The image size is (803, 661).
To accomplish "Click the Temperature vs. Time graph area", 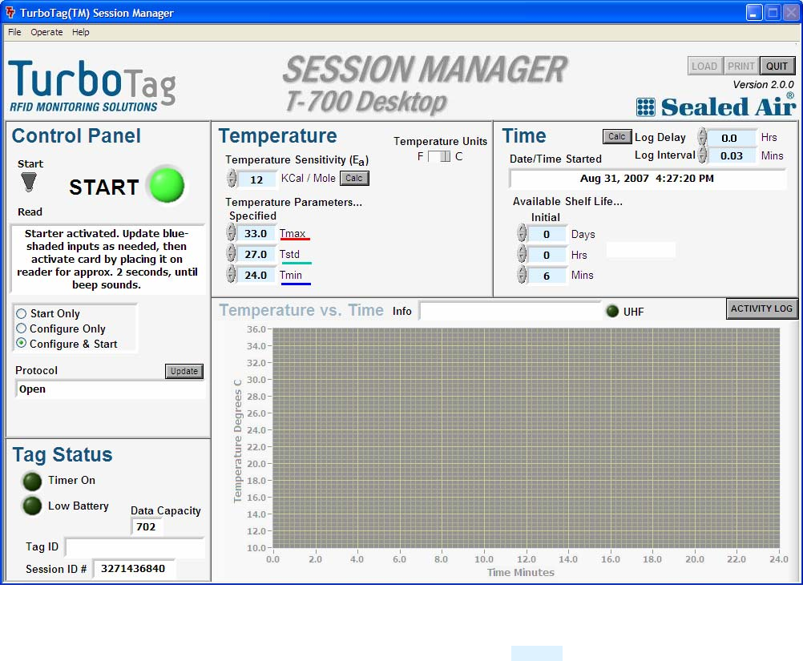I will [526, 438].
